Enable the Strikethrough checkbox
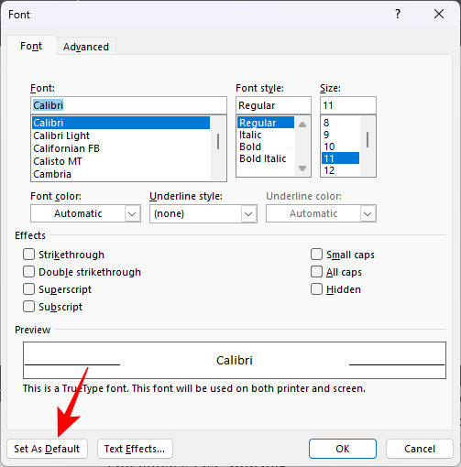This screenshot has height=467, width=461. point(28,255)
